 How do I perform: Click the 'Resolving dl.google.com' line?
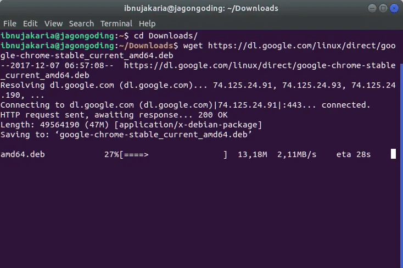198,90
